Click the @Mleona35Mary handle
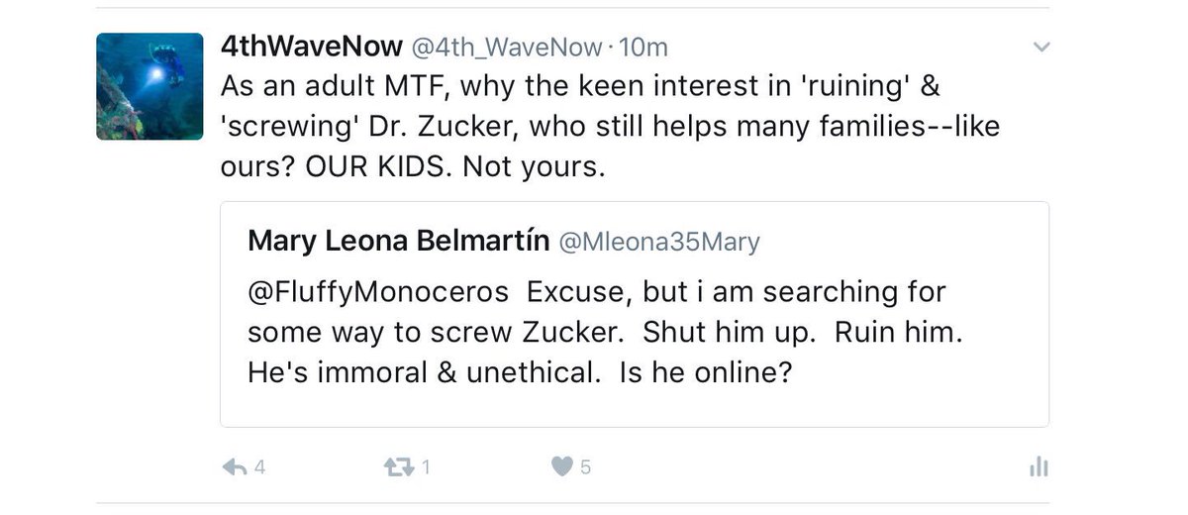The width and height of the screenshot is (1188, 515). pyautogui.click(x=659, y=242)
